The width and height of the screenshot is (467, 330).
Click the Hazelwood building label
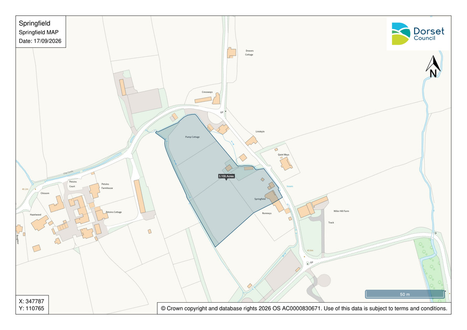pyautogui.click(x=36, y=215)
